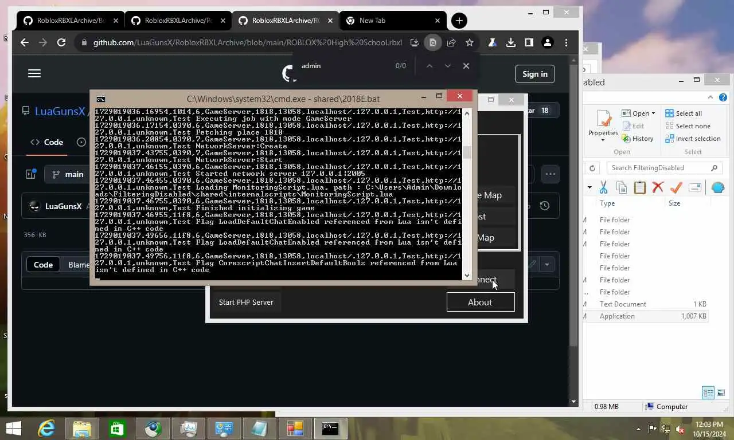
Task: Close the New Tab tab
Action: coord(438,21)
